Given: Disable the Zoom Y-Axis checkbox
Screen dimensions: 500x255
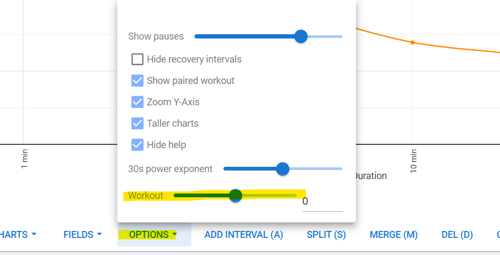Looking at the screenshot, I should 137,102.
